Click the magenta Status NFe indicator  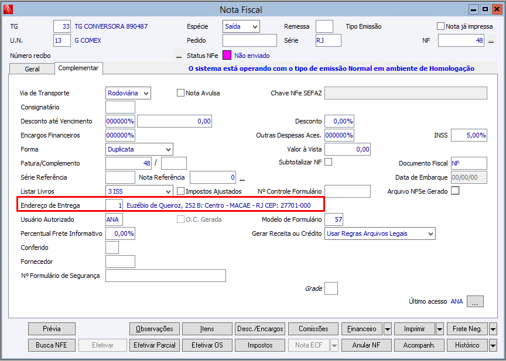coord(227,56)
